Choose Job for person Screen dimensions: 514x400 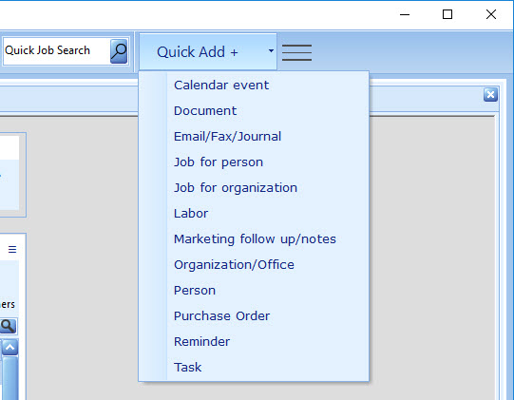219,162
